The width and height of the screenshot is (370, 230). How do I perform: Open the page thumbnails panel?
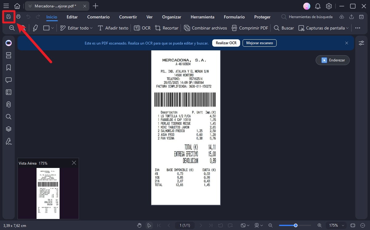tap(9, 55)
